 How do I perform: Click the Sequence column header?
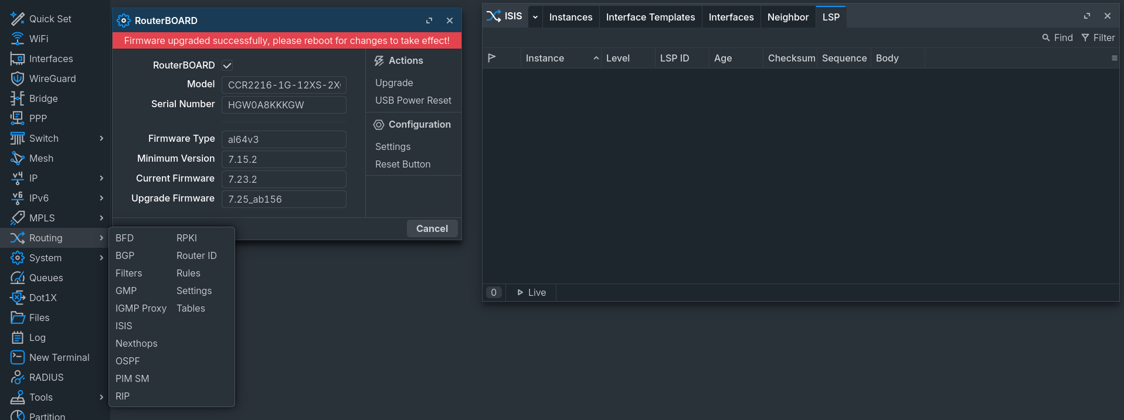[844, 58]
